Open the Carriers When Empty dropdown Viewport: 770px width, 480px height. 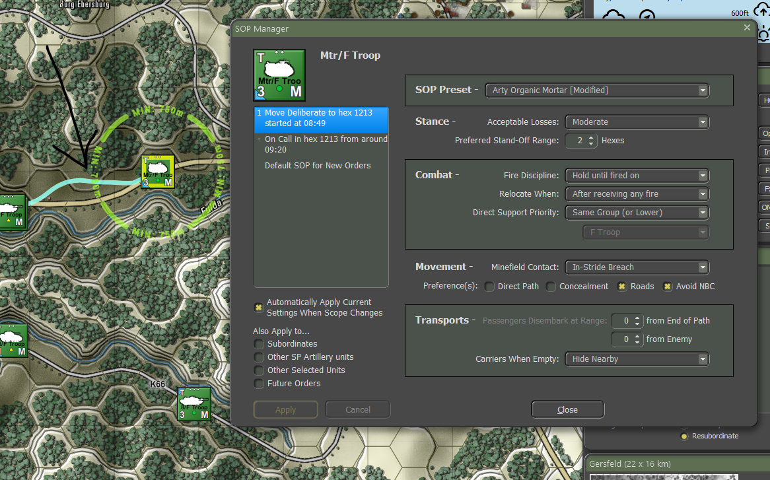[x=637, y=359]
